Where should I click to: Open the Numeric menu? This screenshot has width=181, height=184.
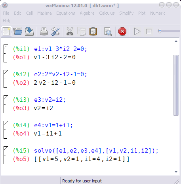158,13
